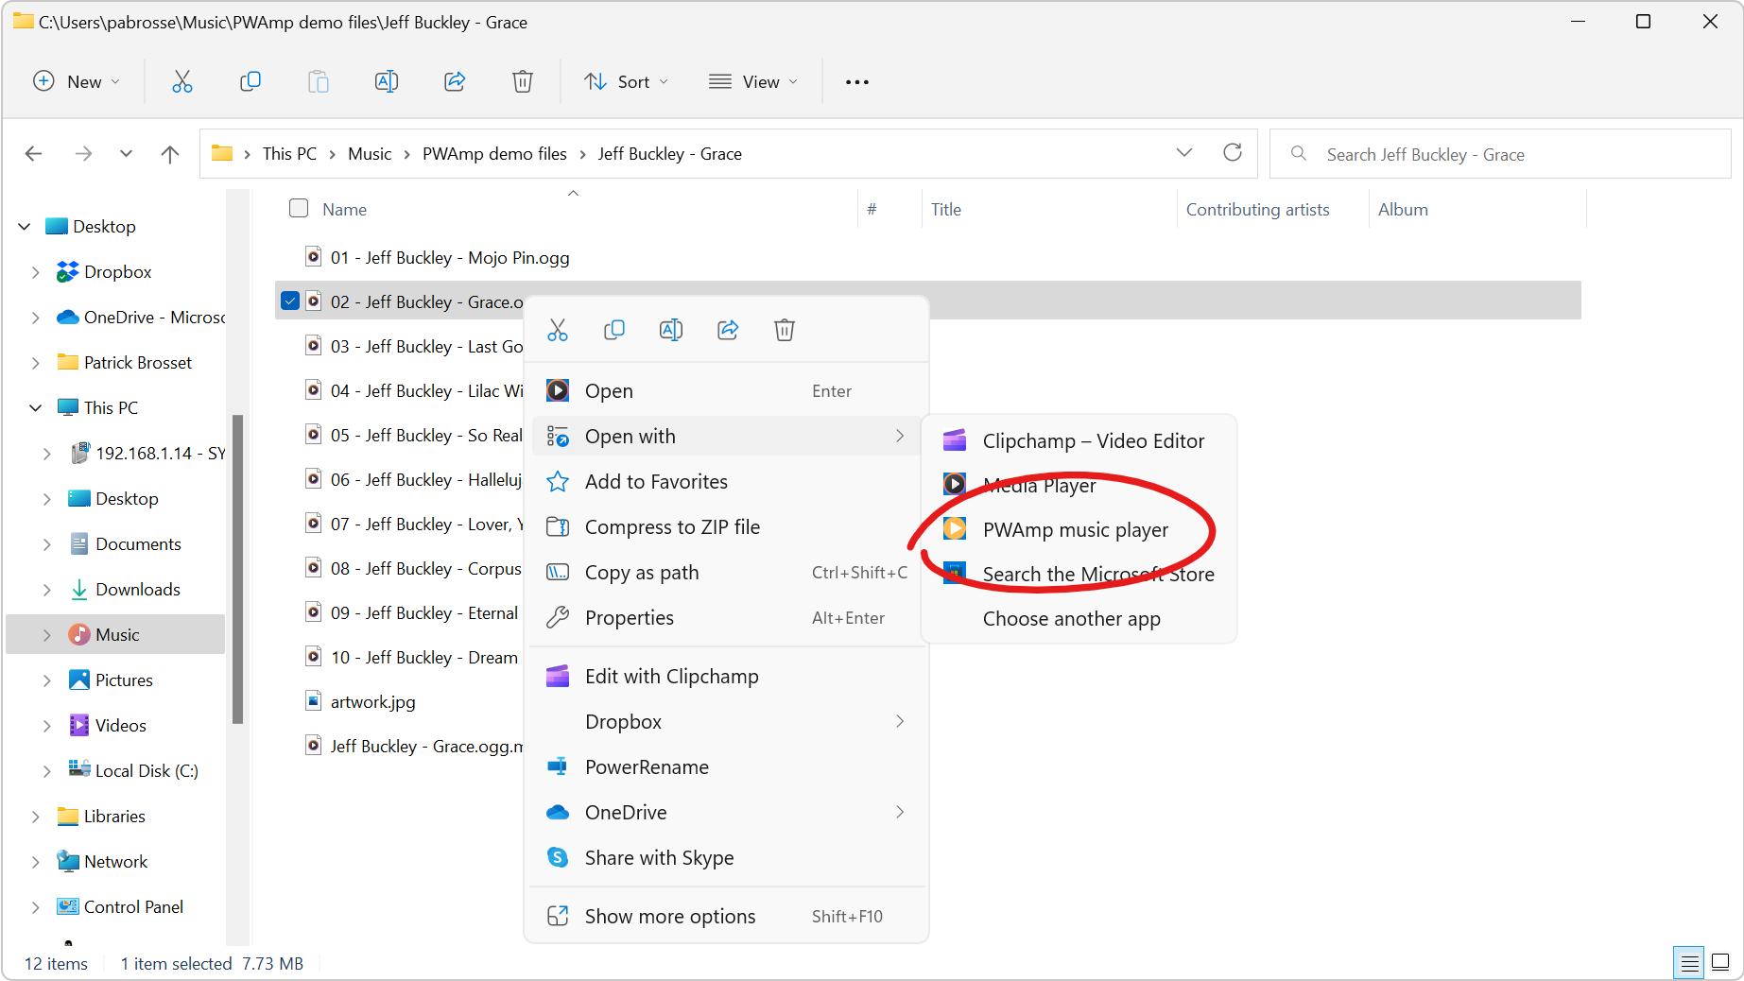Collapse the This PC tree node
The image size is (1744, 981).
click(35, 408)
